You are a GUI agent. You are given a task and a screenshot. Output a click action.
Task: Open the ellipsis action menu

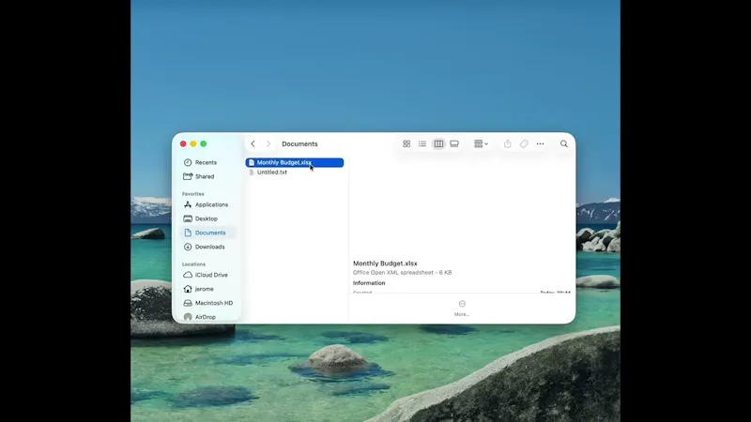click(x=541, y=143)
